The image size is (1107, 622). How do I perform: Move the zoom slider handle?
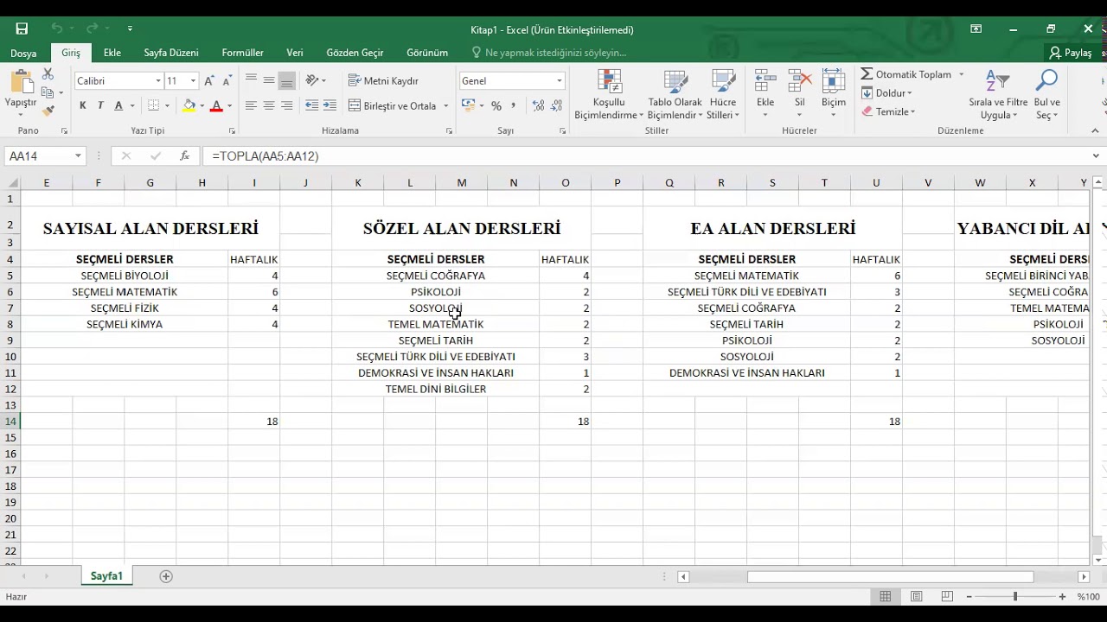[1014, 596]
